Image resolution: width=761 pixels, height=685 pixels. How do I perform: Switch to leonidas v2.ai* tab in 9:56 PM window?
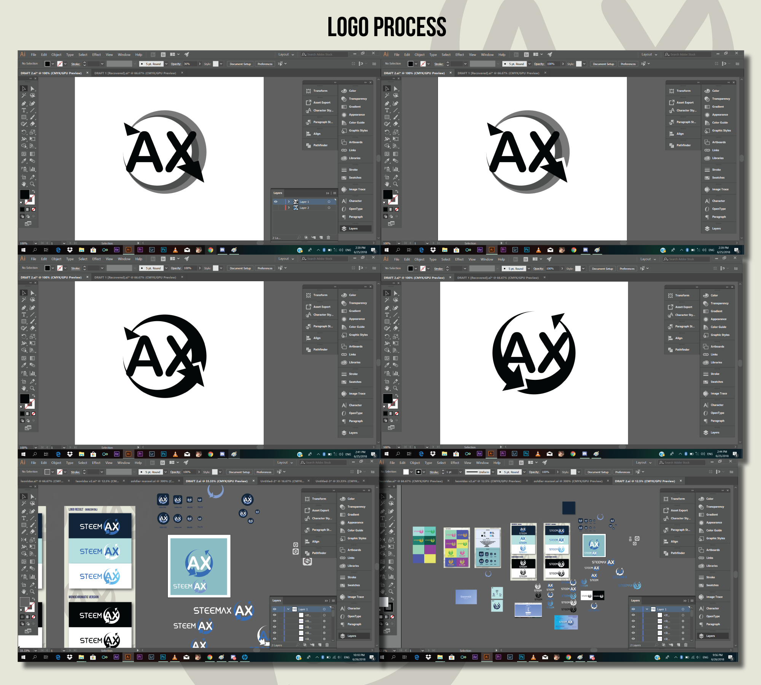point(488,481)
